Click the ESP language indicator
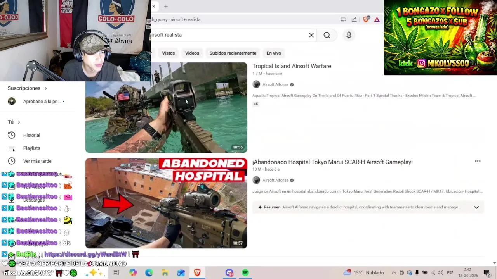Screen dimensions: 497x279 [450, 273]
